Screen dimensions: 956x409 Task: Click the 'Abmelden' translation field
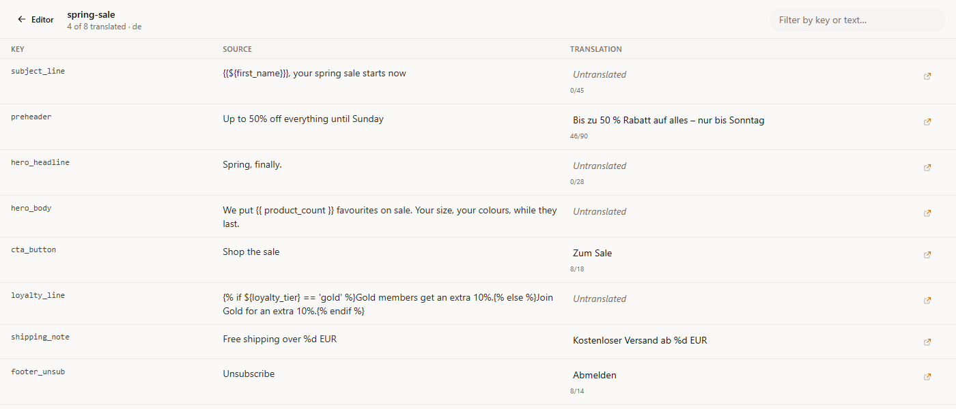741,375
